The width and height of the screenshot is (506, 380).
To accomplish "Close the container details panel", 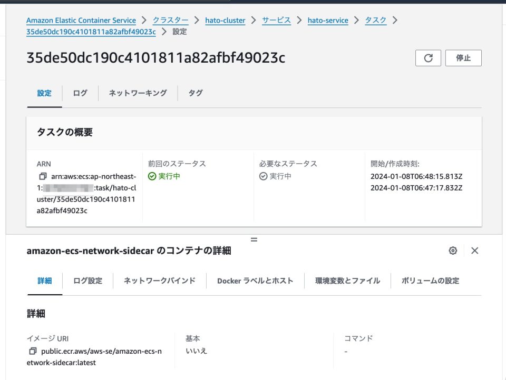I will click(x=474, y=251).
